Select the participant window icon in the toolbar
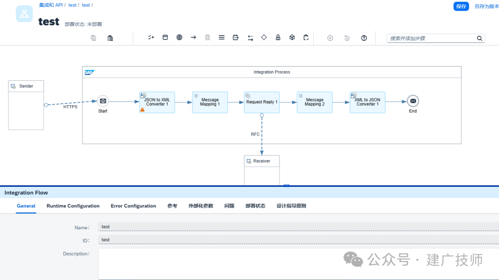This screenshot has height=280, width=499. [x=165, y=37]
